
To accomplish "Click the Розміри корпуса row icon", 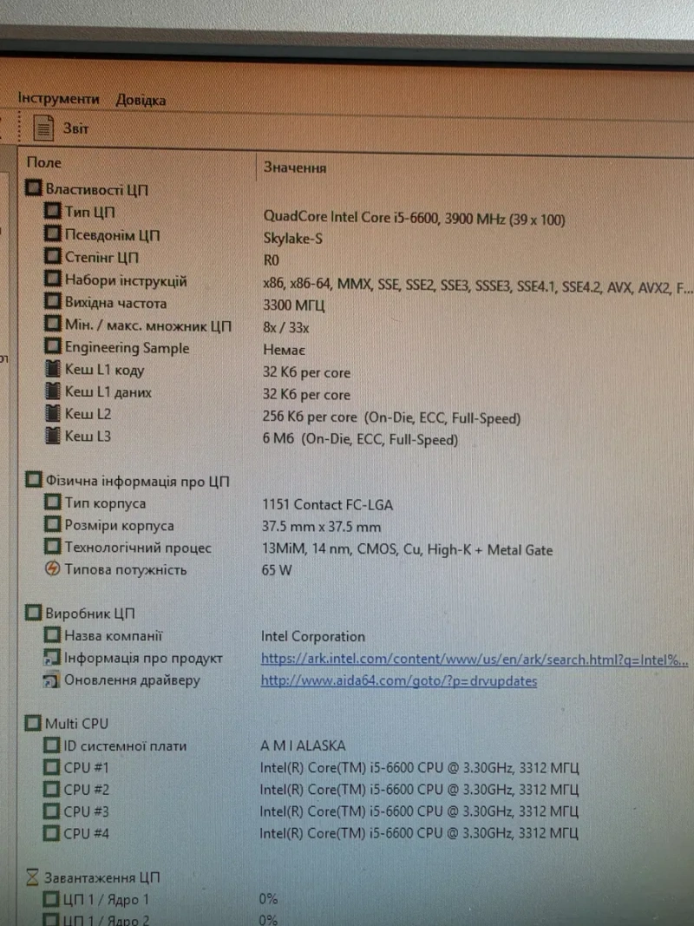I will (x=53, y=524).
